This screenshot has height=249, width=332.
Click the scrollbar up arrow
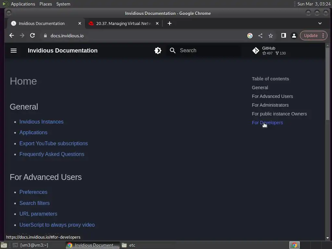pos(327,45)
